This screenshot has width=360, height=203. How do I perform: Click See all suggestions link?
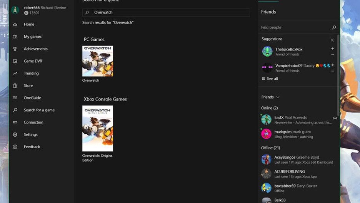click(x=270, y=79)
